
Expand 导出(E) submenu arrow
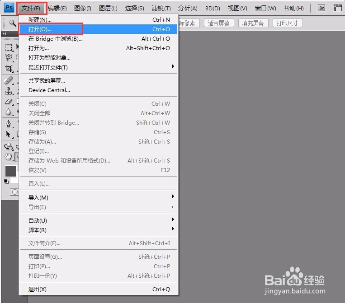point(173,207)
